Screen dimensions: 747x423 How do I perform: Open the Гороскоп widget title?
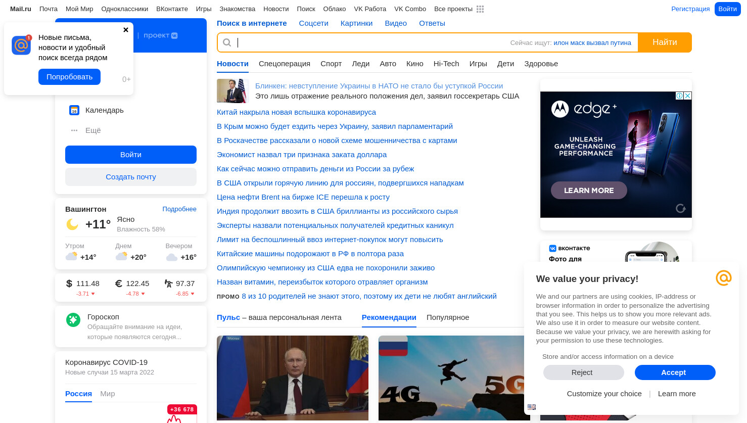pyautogui.click(x=103, y=317)
